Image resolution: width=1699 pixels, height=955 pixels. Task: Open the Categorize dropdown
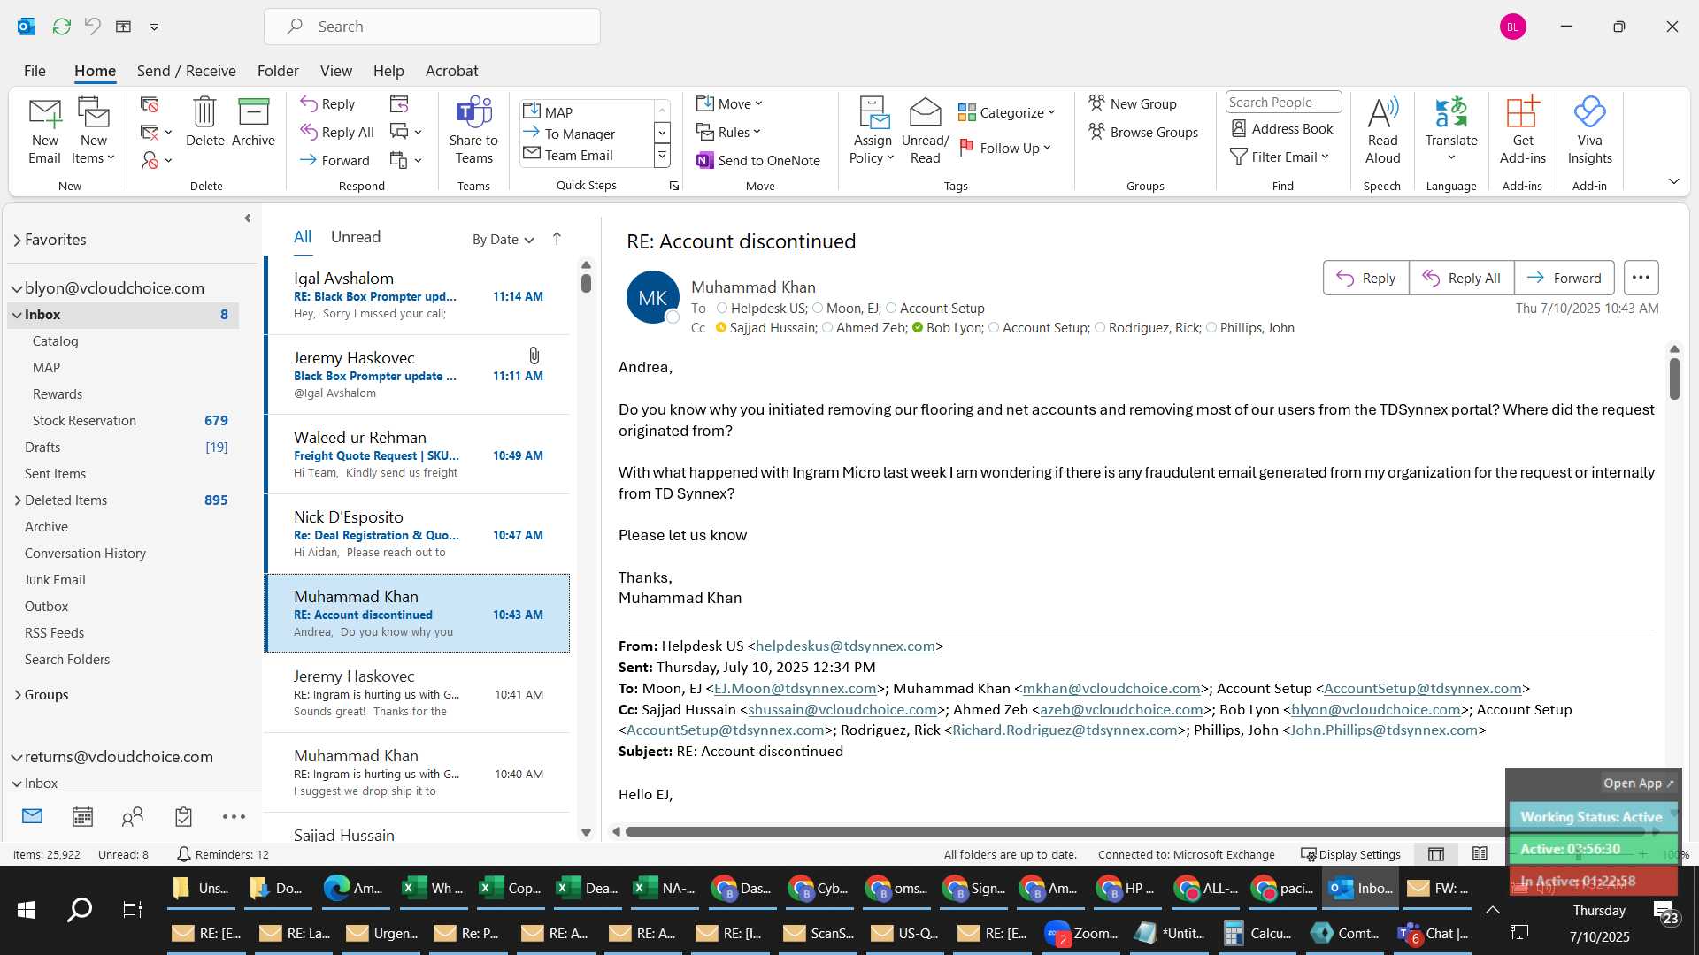(x=1007, y=112)
